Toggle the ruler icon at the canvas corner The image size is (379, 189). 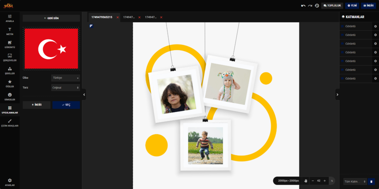click(91, 26)
